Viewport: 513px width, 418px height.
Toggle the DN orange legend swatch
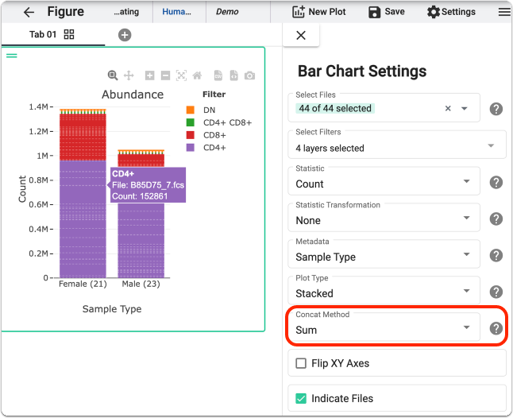190,110
